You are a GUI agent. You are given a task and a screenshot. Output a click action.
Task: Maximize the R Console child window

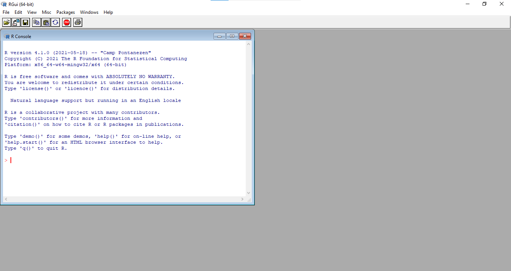232,36
